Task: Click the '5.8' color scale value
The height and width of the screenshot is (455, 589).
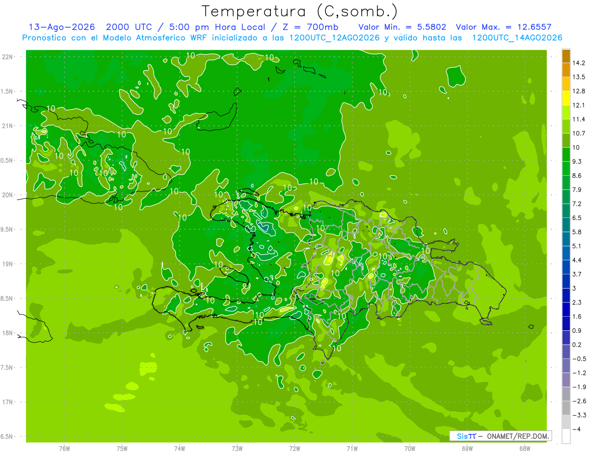Action: 577,232
